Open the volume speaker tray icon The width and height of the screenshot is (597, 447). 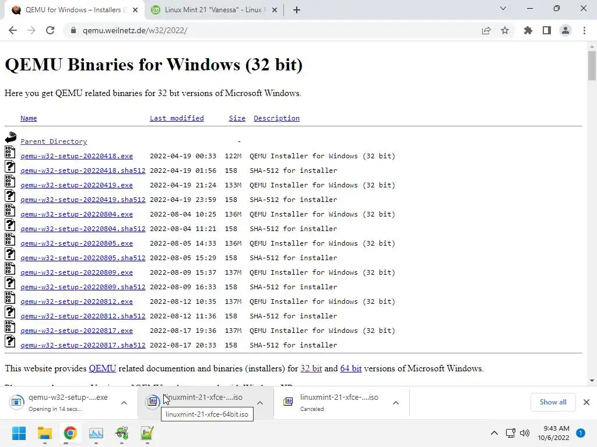[525, 433]
